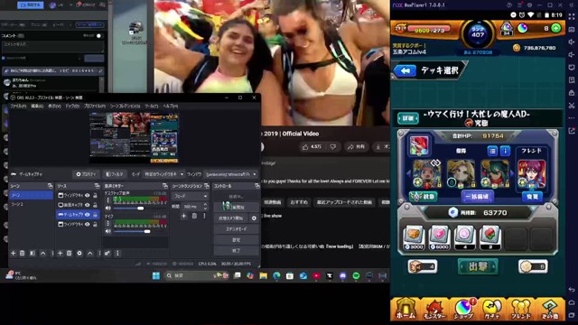Expand the capture Mode dropdown

163,174
